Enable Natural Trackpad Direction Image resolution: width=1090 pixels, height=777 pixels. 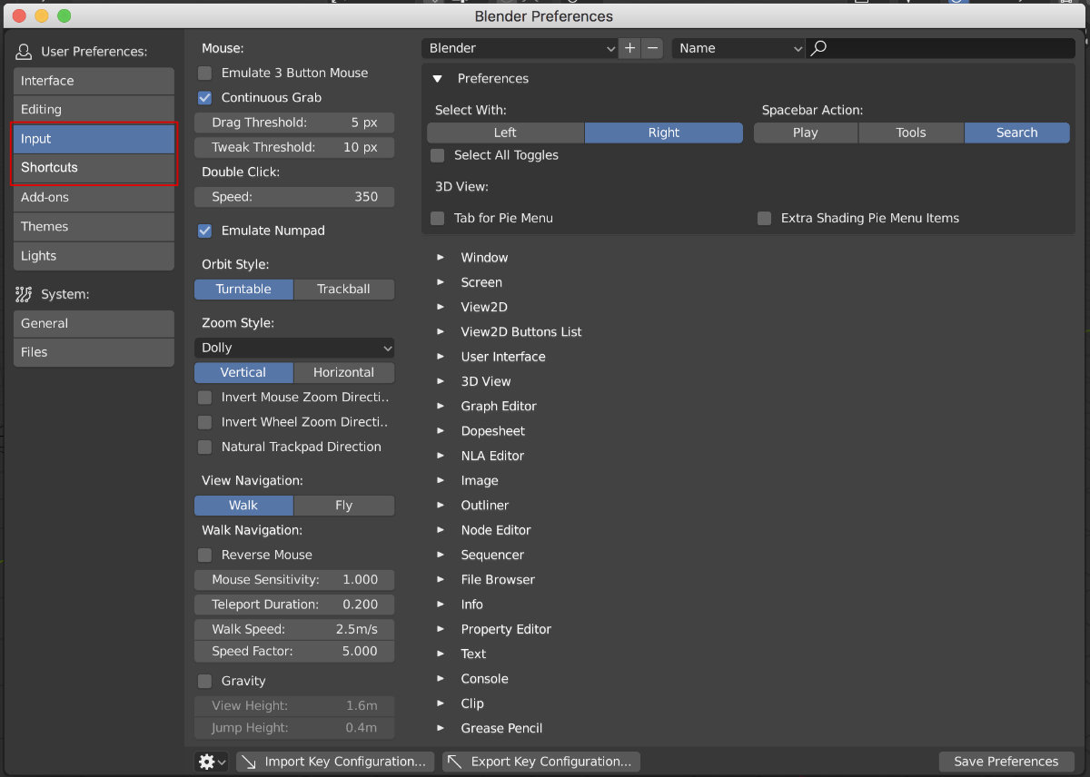[205, 447]
